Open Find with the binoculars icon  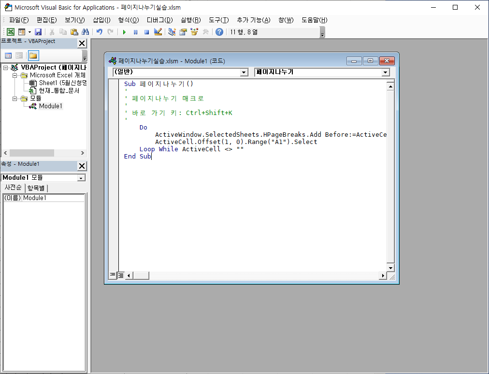pos(85,32)
